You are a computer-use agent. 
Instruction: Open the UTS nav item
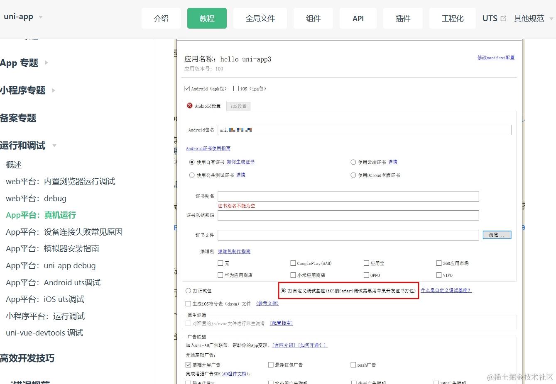490,18
